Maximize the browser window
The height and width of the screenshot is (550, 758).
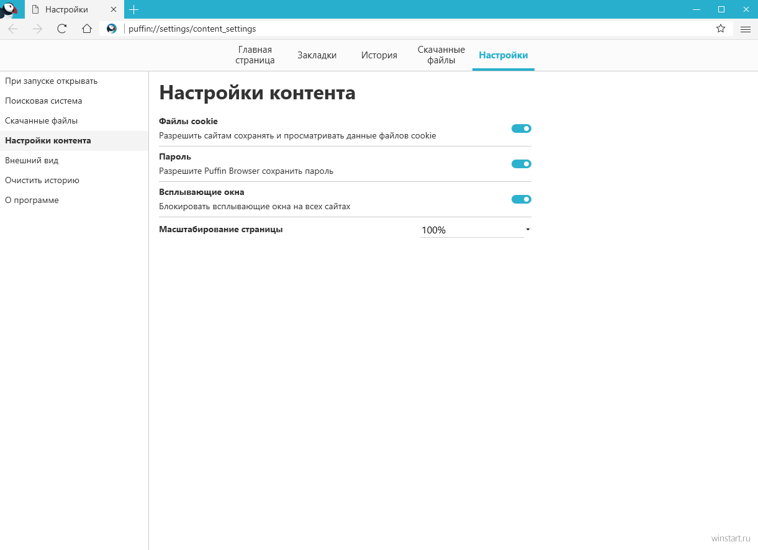[x=721, y=9]
